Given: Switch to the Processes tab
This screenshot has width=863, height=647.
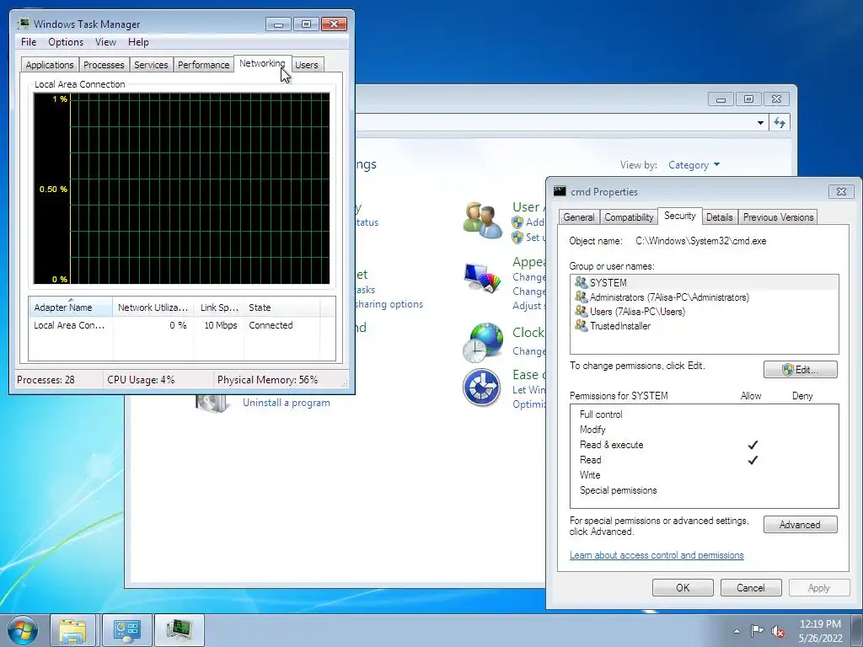Looking at the screenshot, I should pyautogui.click(x=104, y=65).
